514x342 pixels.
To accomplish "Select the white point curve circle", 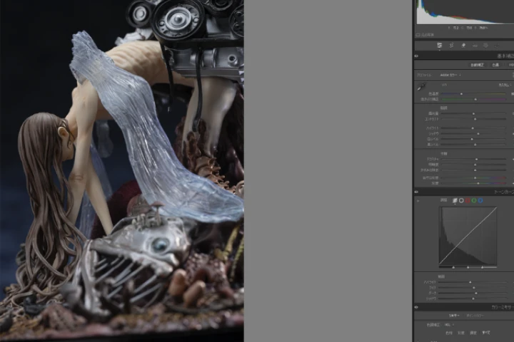I will pos(461,200).
